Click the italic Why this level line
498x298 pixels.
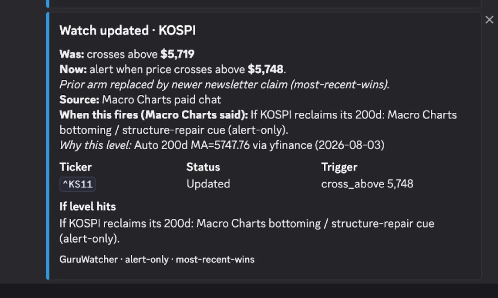pyautogui.click(x=222, y=145)
